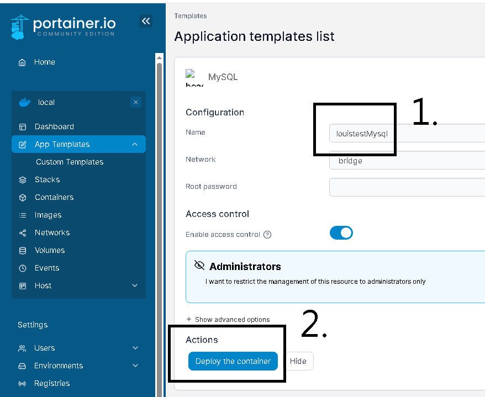Navigate to Containers
The height and width of the screenshot is (397, 485).
click(x=54, y=197)
